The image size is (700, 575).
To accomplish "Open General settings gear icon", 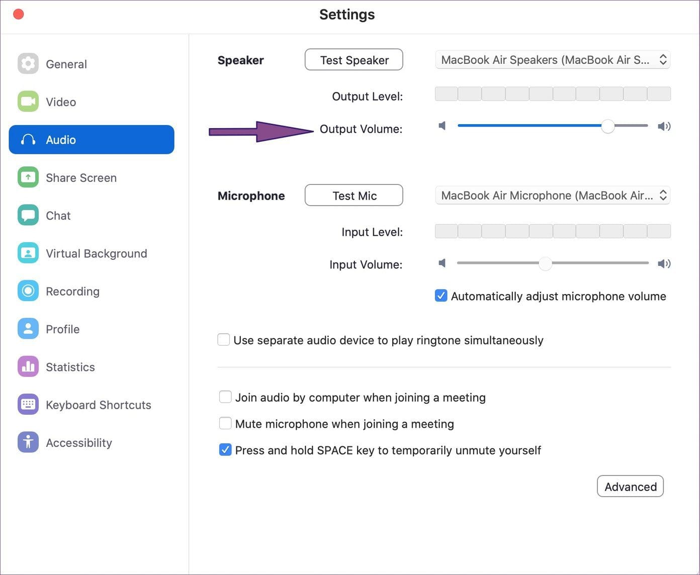I will (x=28, y=64).
